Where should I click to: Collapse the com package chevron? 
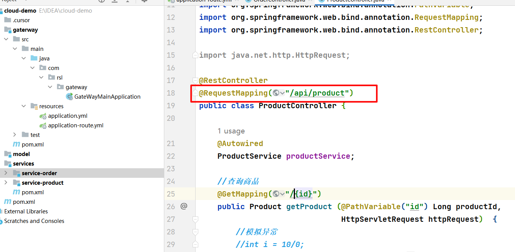[x=32, y=68]
